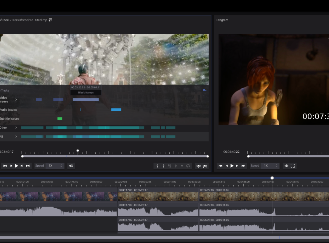
Task: Open the track settings icon next to the file name
Action: point(50,20)
